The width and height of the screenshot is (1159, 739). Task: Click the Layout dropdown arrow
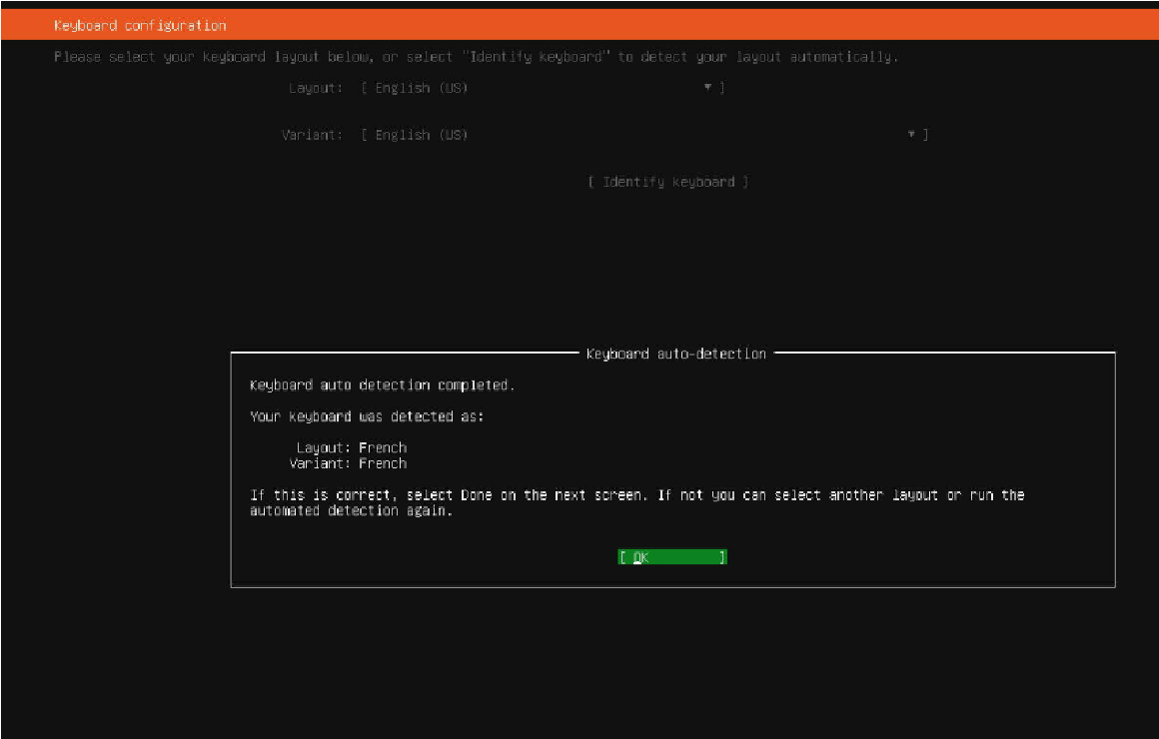(x=707, y=88)
